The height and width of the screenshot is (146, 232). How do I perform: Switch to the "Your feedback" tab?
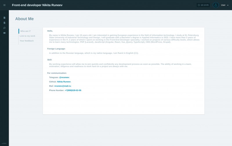[x=27, y=41]
